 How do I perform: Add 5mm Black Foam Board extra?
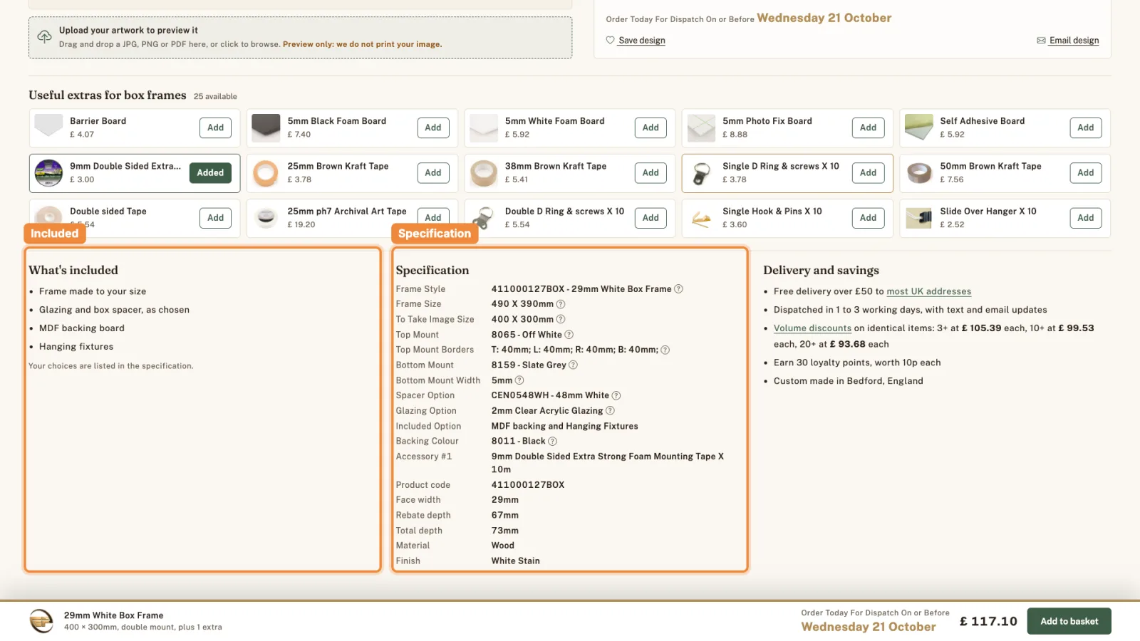433,127
